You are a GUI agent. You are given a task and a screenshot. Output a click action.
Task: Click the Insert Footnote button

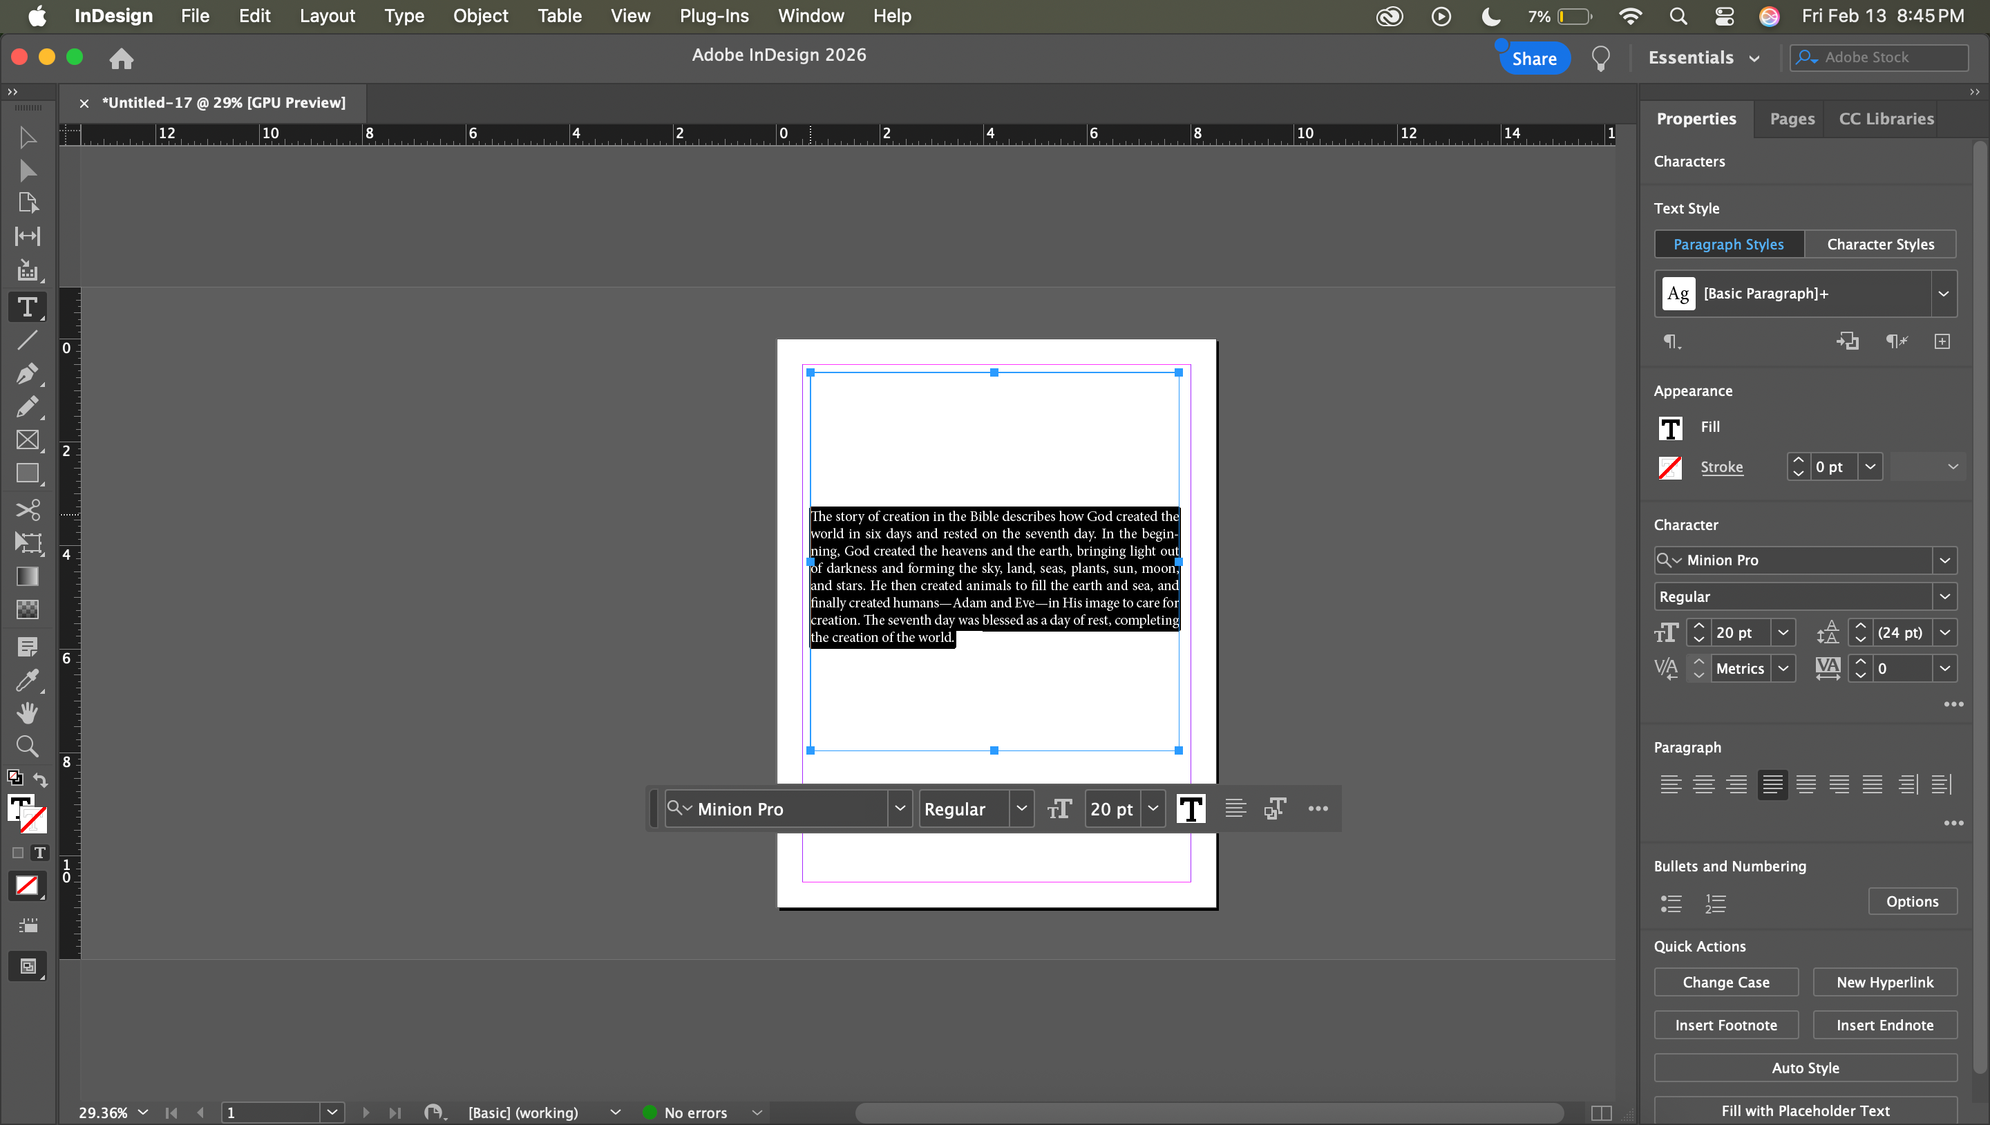1725,1025
